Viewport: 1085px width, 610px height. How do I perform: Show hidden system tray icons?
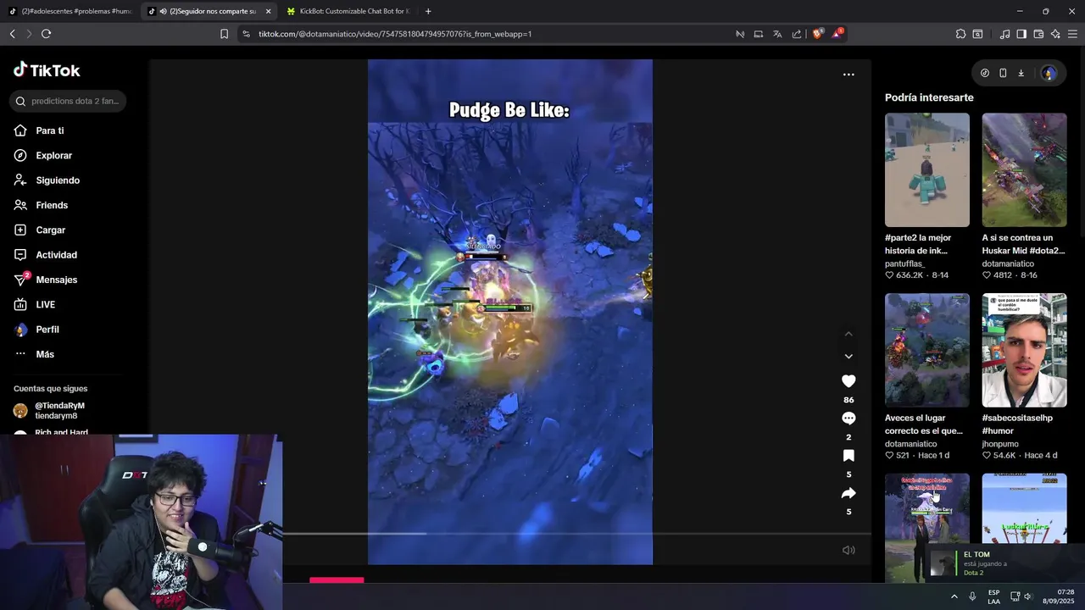pos(954,596)
